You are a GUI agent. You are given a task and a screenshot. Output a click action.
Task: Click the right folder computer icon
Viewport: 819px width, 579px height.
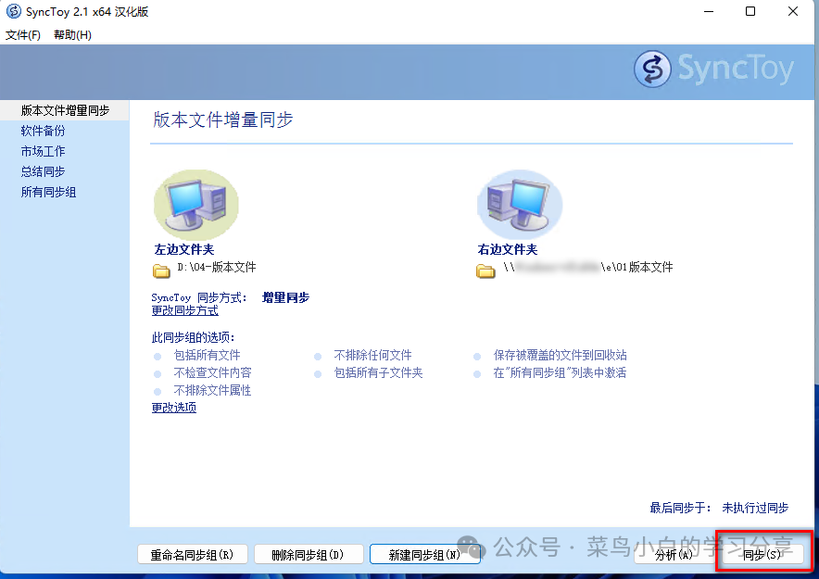pyautogui.click(x=520, y=205)
